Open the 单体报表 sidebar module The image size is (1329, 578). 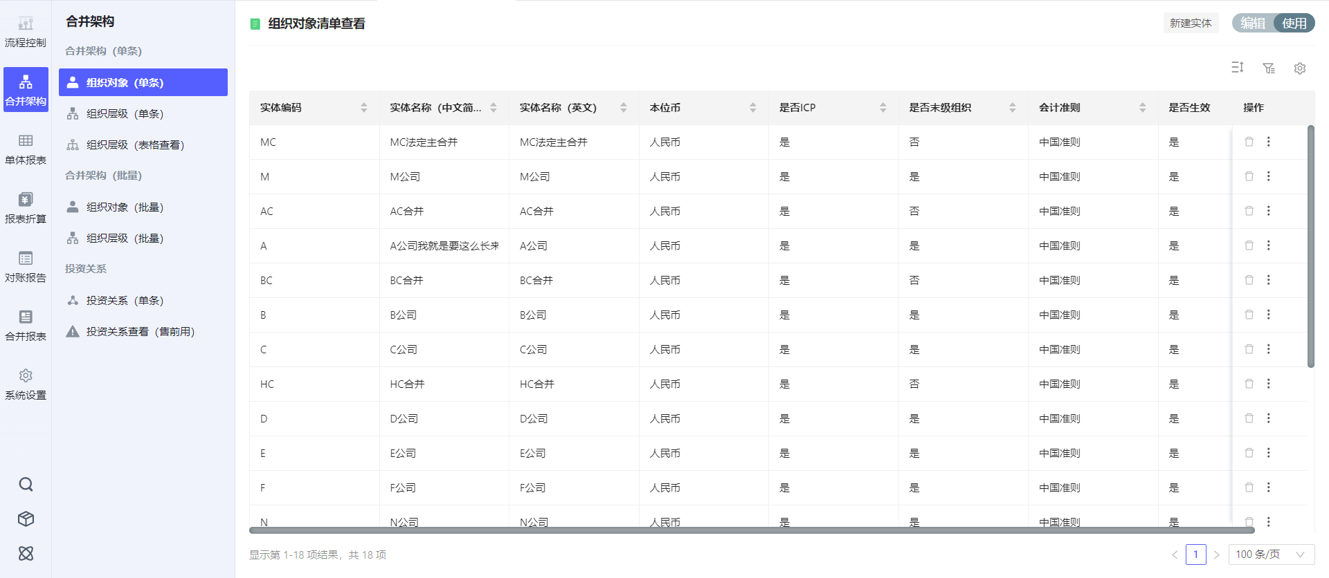26,149
